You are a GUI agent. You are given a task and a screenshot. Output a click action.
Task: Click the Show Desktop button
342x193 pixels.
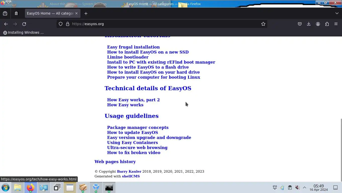335,187
